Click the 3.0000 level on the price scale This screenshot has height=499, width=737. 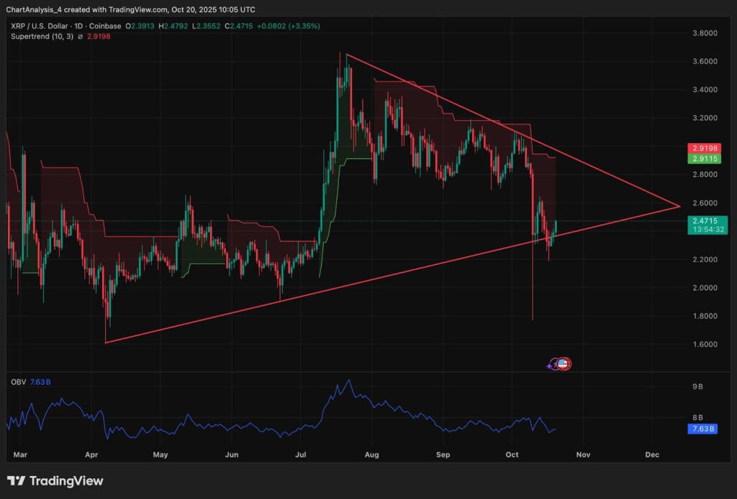click(x=703, y=147)
